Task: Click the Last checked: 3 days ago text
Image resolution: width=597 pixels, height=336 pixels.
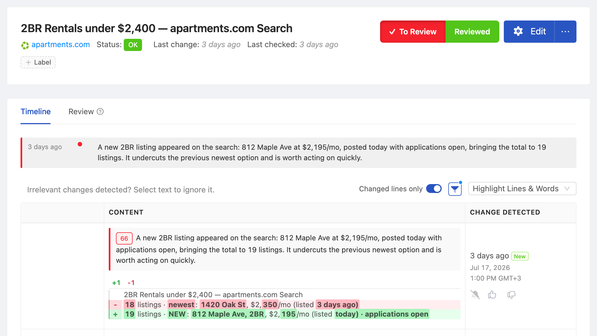Action: point(293,45)
